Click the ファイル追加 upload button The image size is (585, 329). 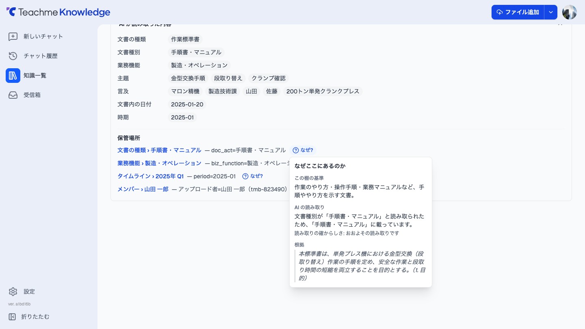(518, 12)
